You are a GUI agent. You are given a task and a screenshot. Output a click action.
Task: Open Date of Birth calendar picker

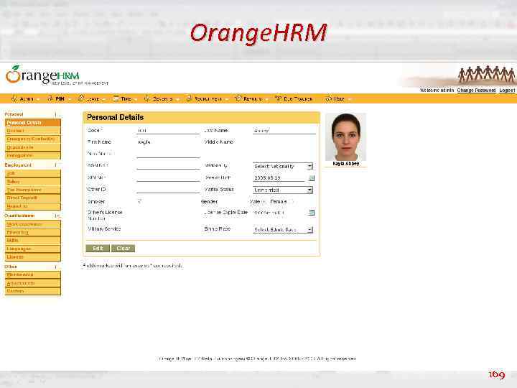(311, 178)
